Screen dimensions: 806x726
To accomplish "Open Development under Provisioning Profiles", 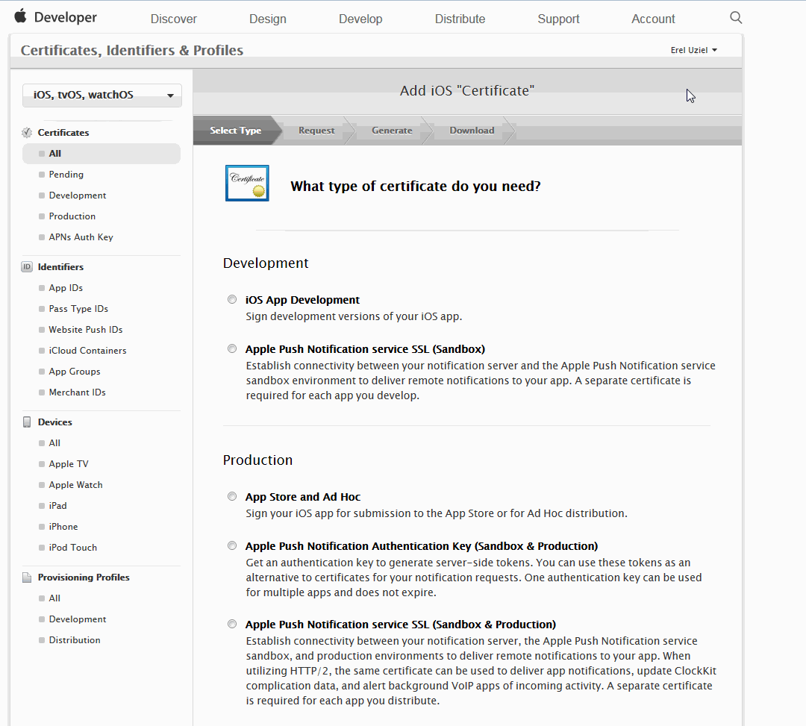I will pos(77,619).
